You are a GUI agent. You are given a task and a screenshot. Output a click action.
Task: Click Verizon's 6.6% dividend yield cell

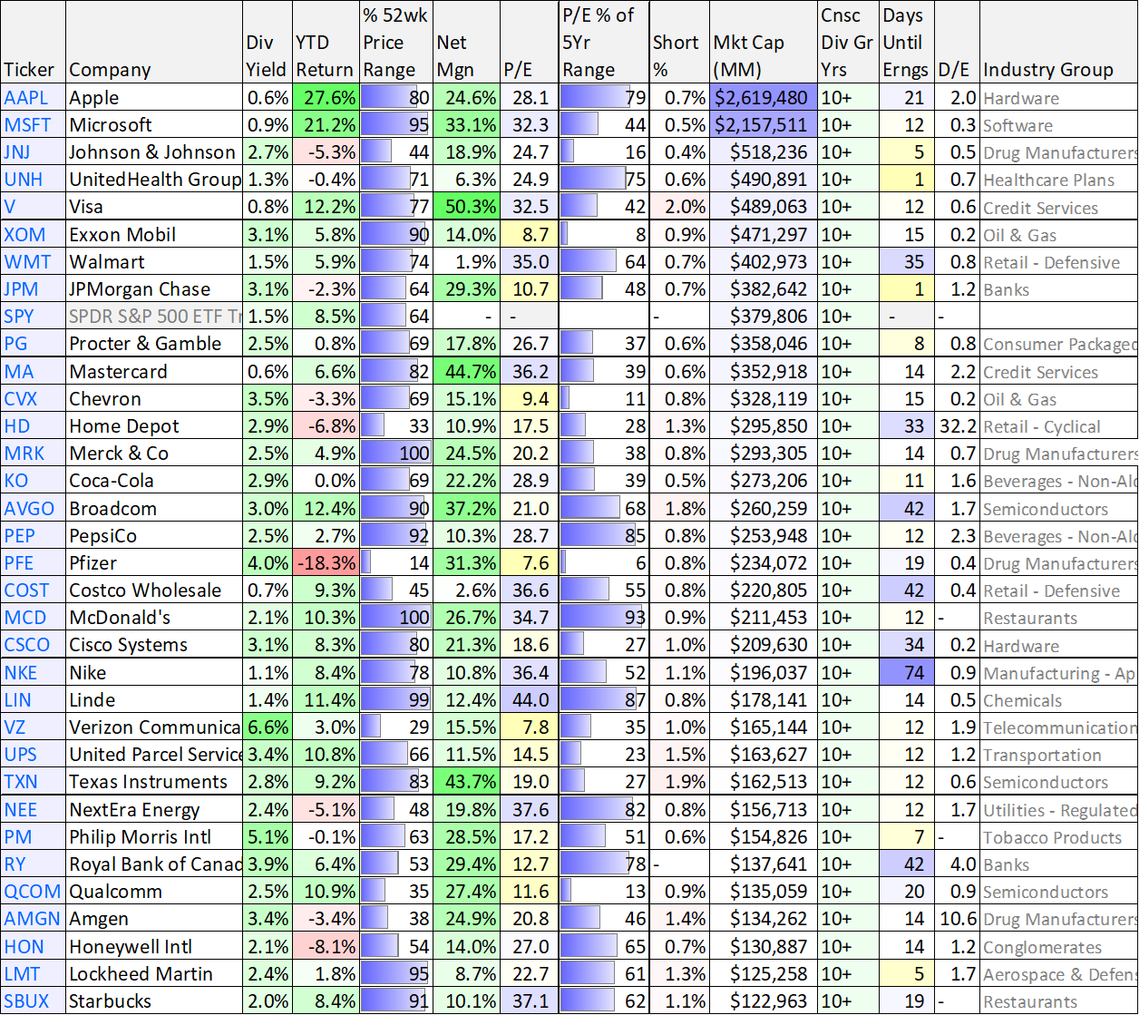(x=267, y=727)
